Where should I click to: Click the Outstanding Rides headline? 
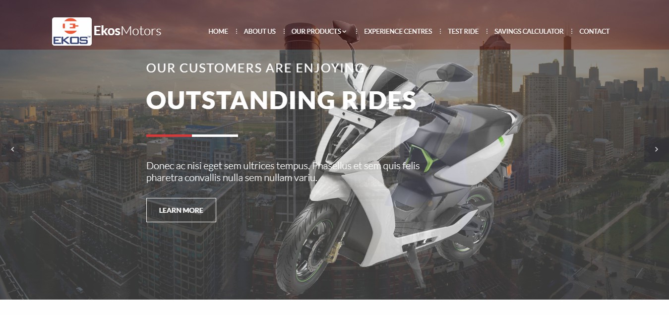tap(281, 101)
